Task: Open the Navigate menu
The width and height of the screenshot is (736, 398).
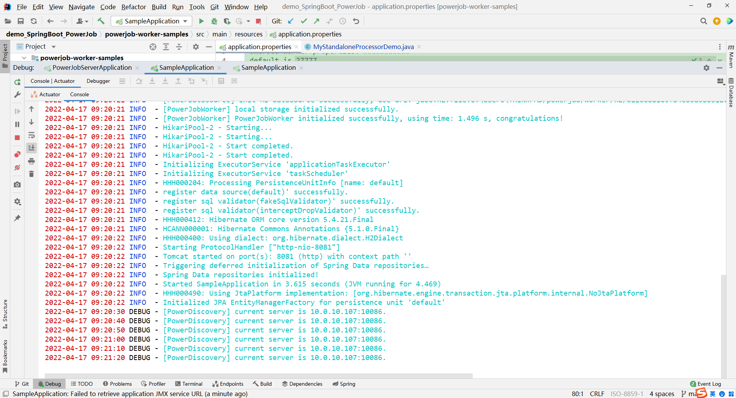Action: click(81, 7)
